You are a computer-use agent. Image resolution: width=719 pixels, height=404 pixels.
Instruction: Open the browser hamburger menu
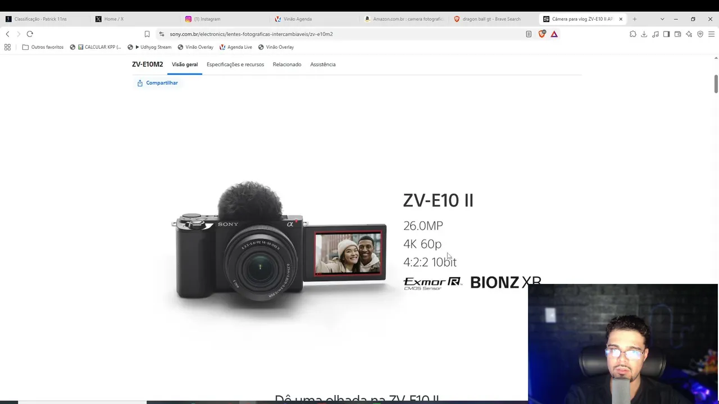point(711,34)
